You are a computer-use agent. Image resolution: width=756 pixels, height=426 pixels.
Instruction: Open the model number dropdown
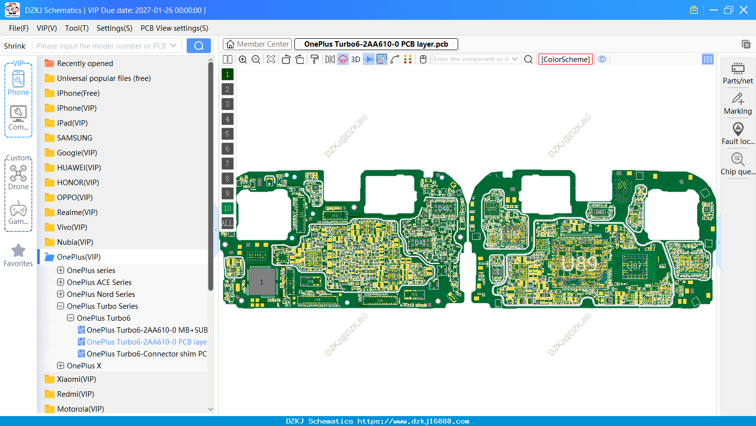pyautogui.click(x=173, y=46)
